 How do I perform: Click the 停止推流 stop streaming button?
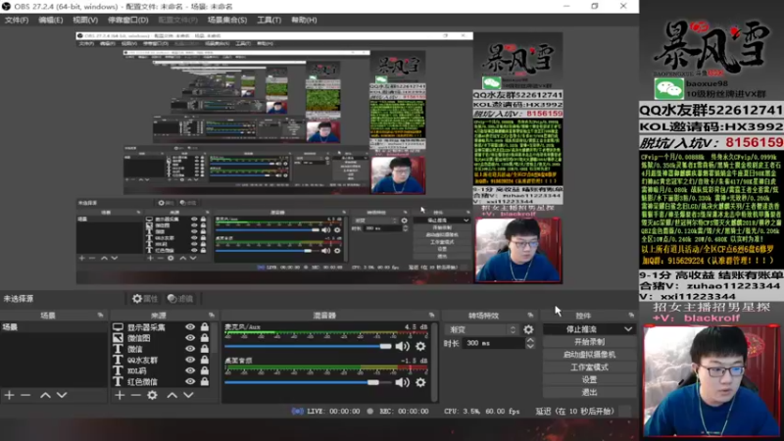click(x=582, y=329)
